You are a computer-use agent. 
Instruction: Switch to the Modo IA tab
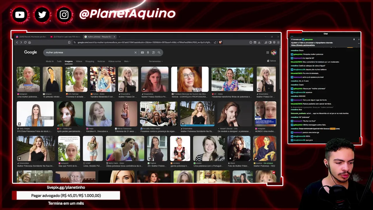tap(50, 61)
